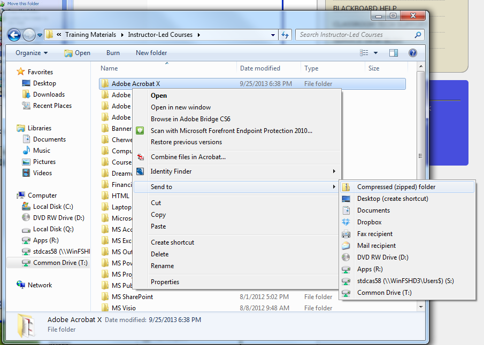The height and width of the screenshot is (345, 484).
Task: Expand the address bar history dropdown
Action: pos(273,35)
